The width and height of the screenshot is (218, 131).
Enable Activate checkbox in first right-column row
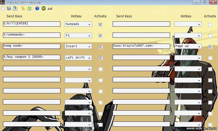[x=210, y=24]
